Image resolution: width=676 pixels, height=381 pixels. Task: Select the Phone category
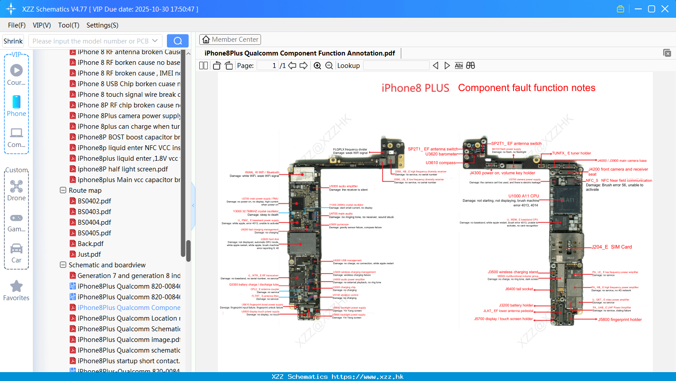pyautogui.click(x=16, y=106)
